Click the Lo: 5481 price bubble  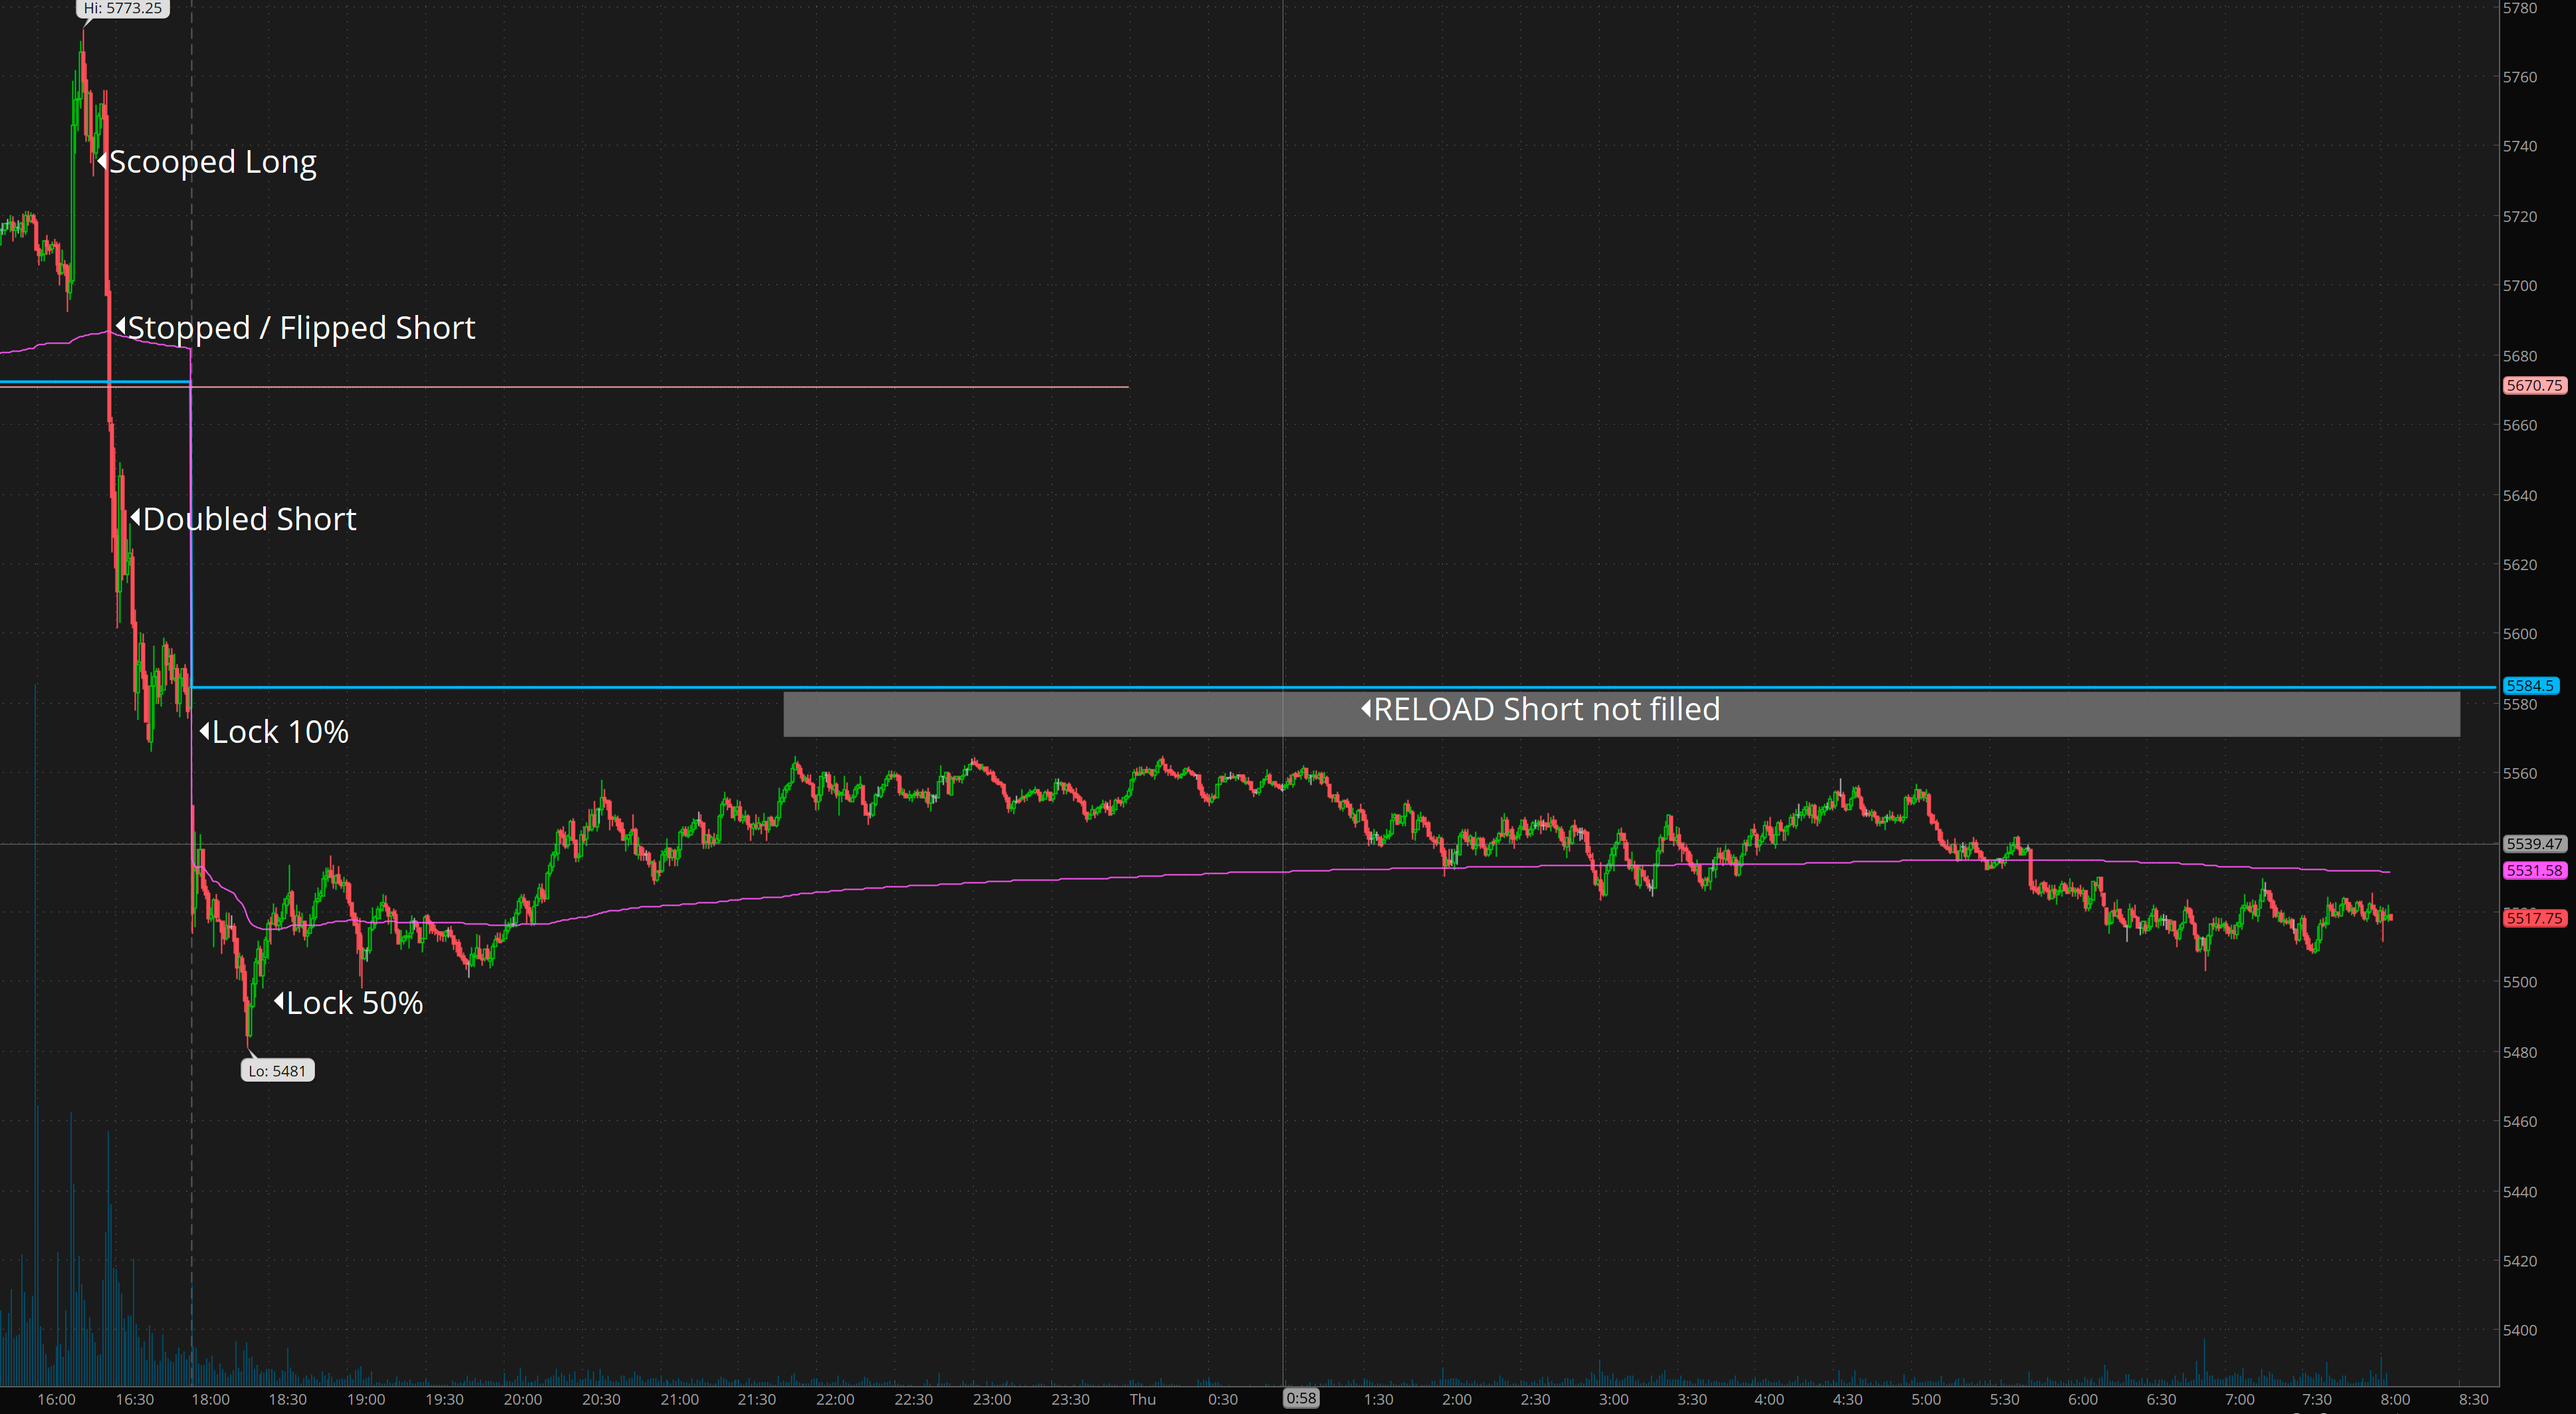coord(277,1071)
